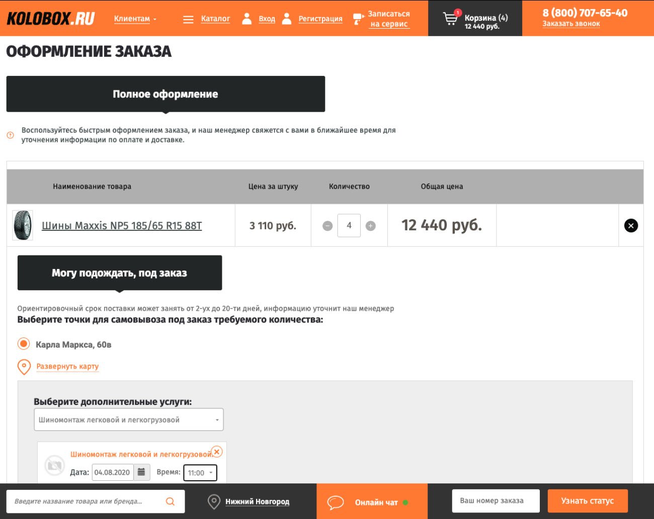This screenshot has height=519, width=654.
Task: Click the Ваш номер заказа input field
Action: 495,501
